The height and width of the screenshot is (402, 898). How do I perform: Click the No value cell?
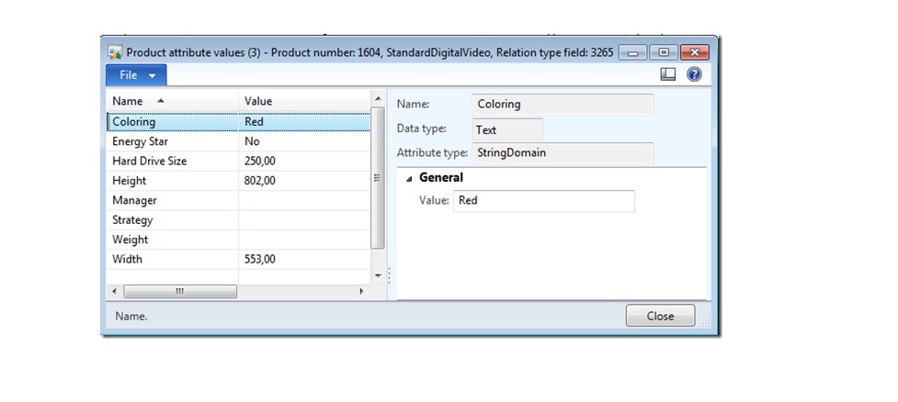click(x=304, y=141)
